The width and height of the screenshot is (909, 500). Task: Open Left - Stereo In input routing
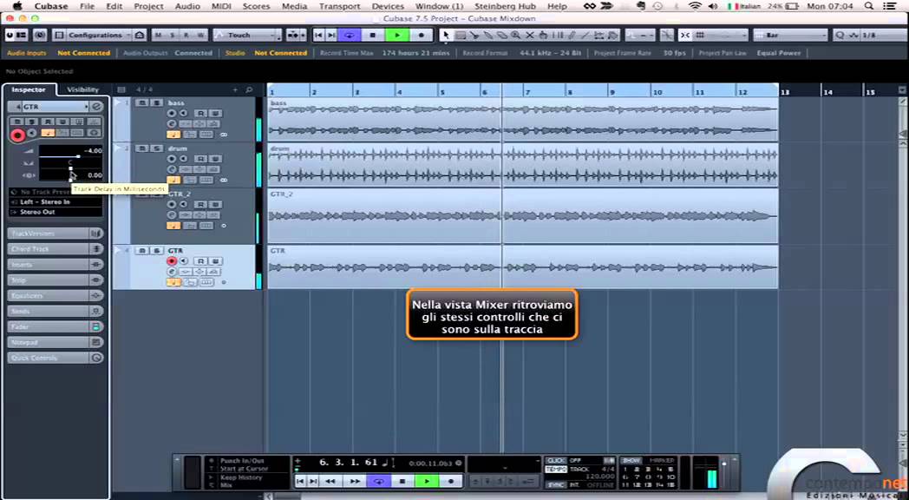coord(56,202)
